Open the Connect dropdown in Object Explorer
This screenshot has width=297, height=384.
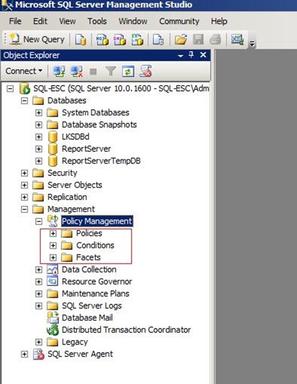[24, 71]
